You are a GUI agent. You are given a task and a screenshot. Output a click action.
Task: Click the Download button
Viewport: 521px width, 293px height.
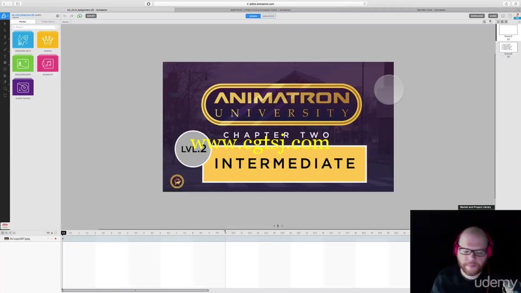(477, 16)
